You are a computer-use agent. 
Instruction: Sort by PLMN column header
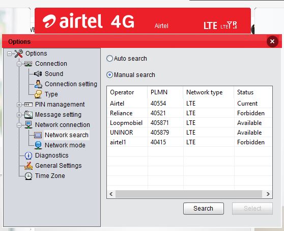[165, 92]
